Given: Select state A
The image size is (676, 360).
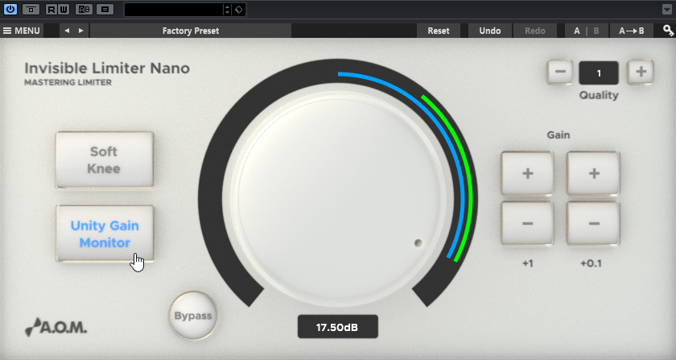Looking at the screenshot, I should [577, 31].
